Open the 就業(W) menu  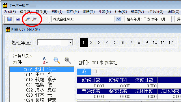tap(137, 12)
